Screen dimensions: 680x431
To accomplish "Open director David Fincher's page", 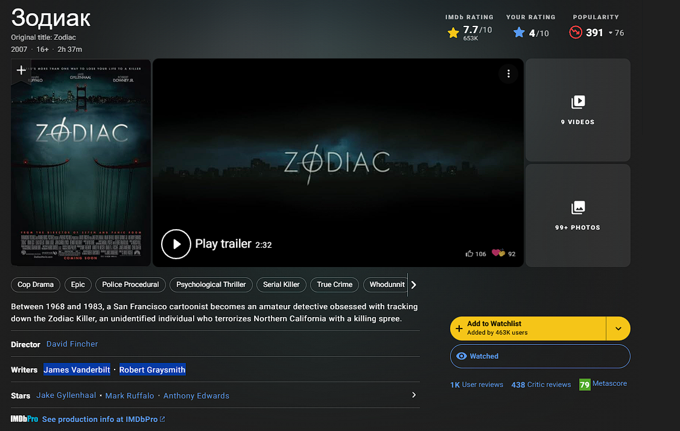I will tap(72, 344).
